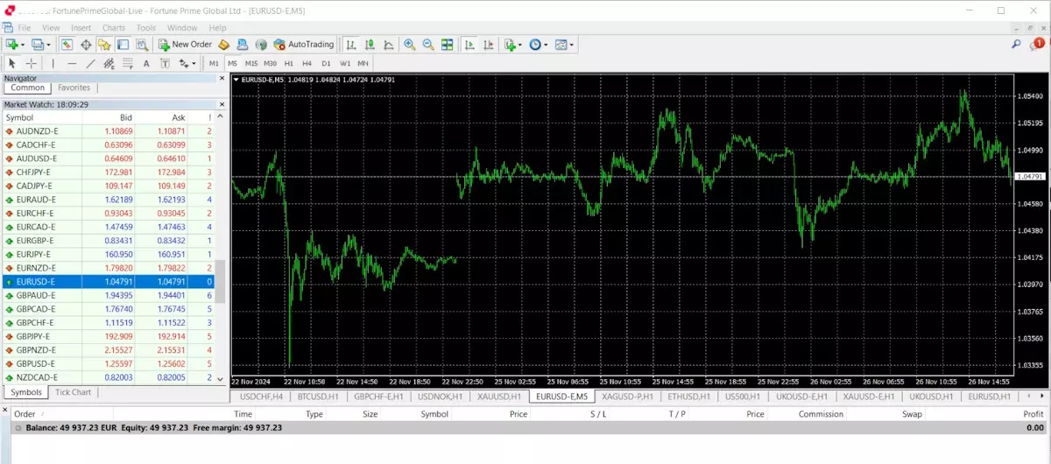Toggle the Navigator panel visibility
Screen dimensions: 1051x464
click(103, 45)
